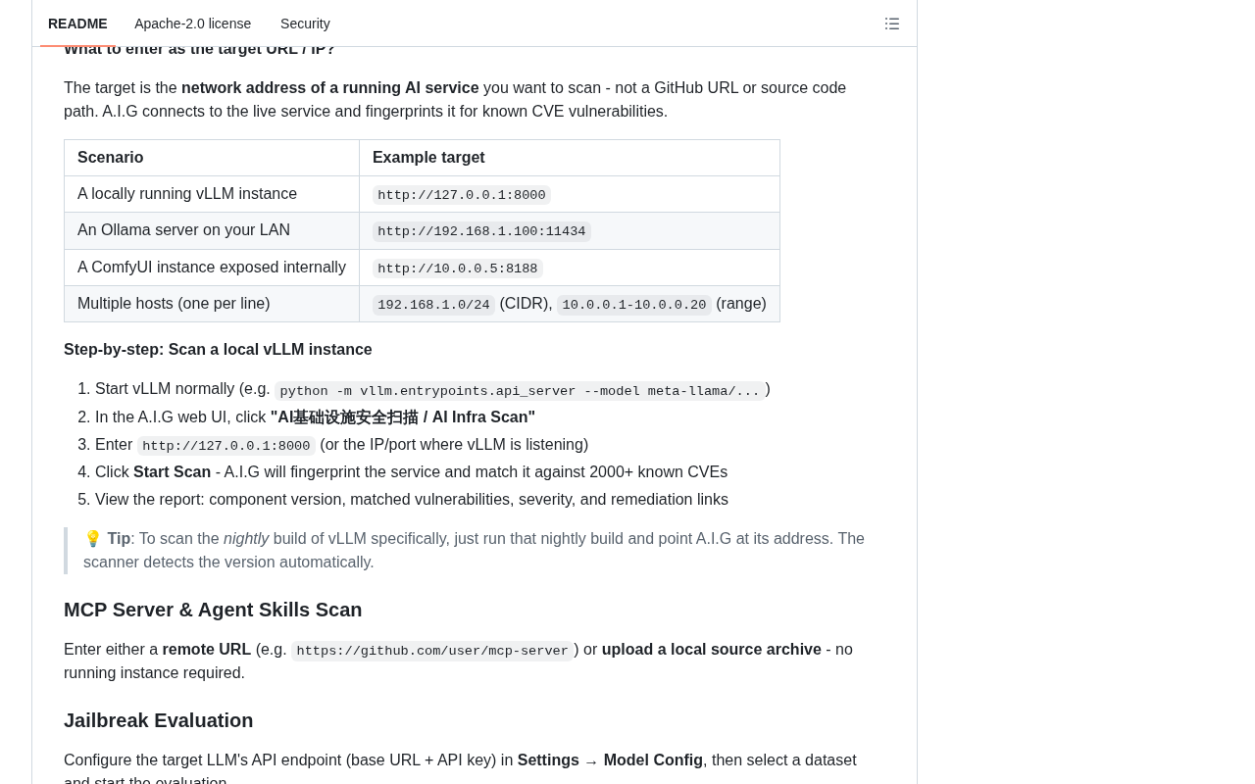Click the http://192.168.1.100:11434 example target
This screenshot has width=1255, height=784.
click(x=481, y=231)
